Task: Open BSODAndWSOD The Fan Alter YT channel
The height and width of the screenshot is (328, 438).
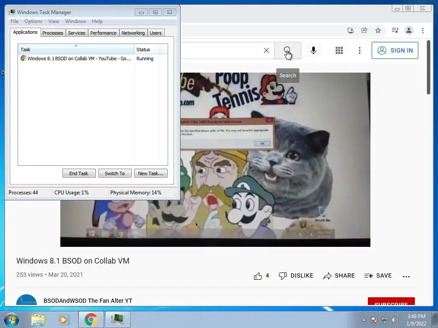Action: coord(88,301)
